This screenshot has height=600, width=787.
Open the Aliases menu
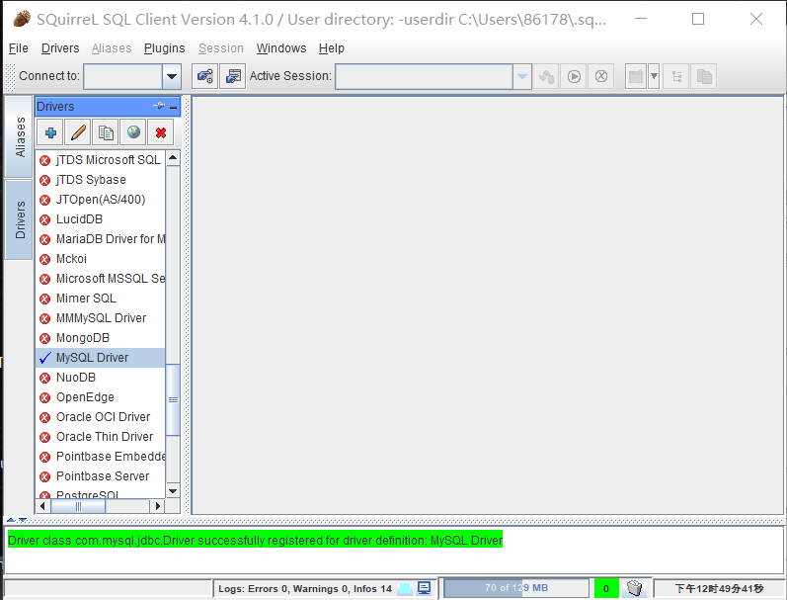[x=112, y=48]
